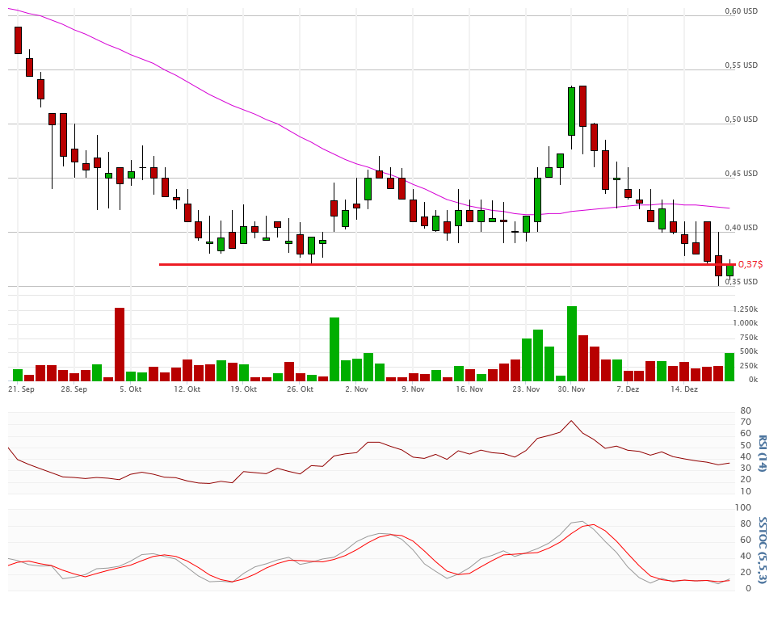Select the 5. Okt date label
Viewport: 782px width, 618px height.
[x=130, y=389]
